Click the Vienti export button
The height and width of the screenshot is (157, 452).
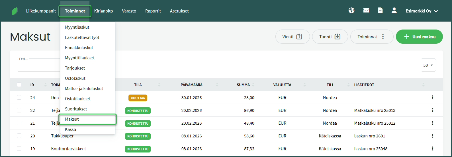pos(292,37)
